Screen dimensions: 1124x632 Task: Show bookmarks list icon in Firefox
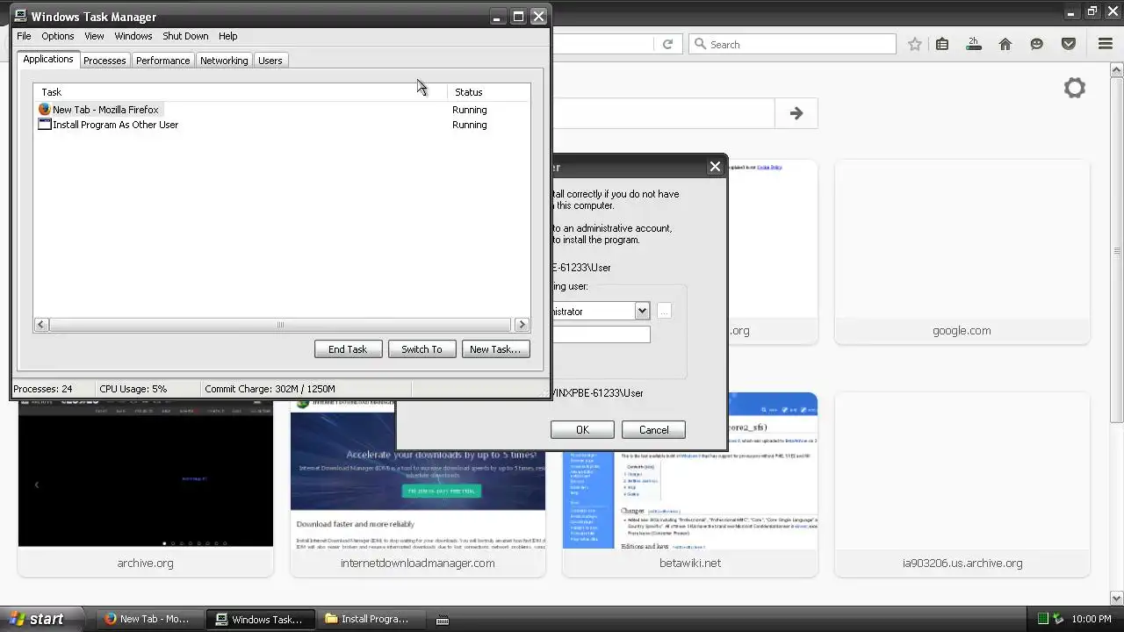942,44
